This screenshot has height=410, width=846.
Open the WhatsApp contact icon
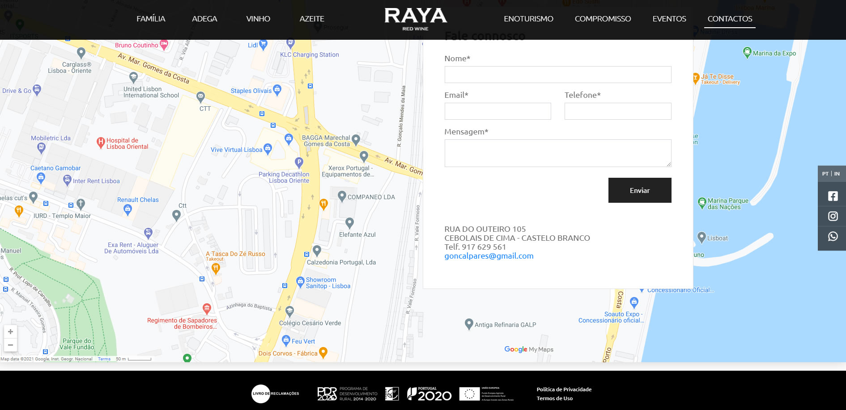tap(833, 236)
